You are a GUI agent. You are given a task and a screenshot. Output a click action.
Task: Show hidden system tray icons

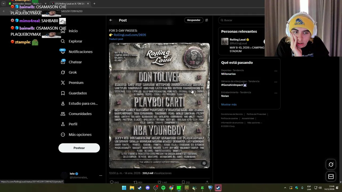point(285,188)
